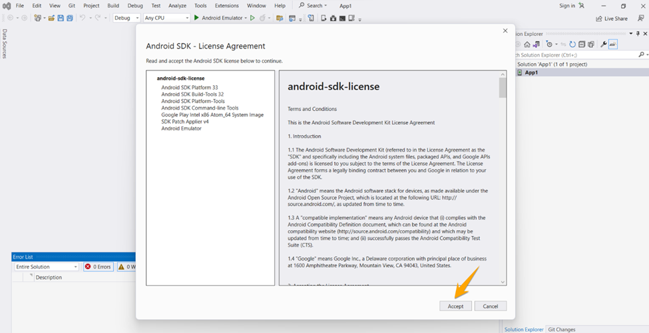Select Android SDK Command-line Tools entry
Viewport: 649px width, 333px height.
(x=200, y=108)
